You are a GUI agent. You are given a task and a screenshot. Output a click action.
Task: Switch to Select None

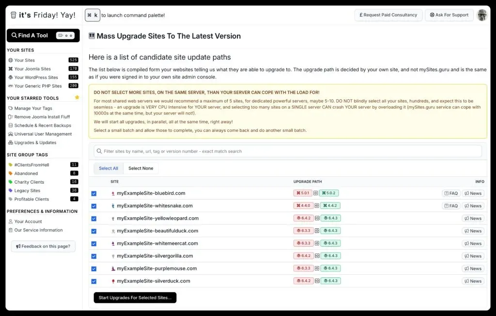[x=141, y=168]
